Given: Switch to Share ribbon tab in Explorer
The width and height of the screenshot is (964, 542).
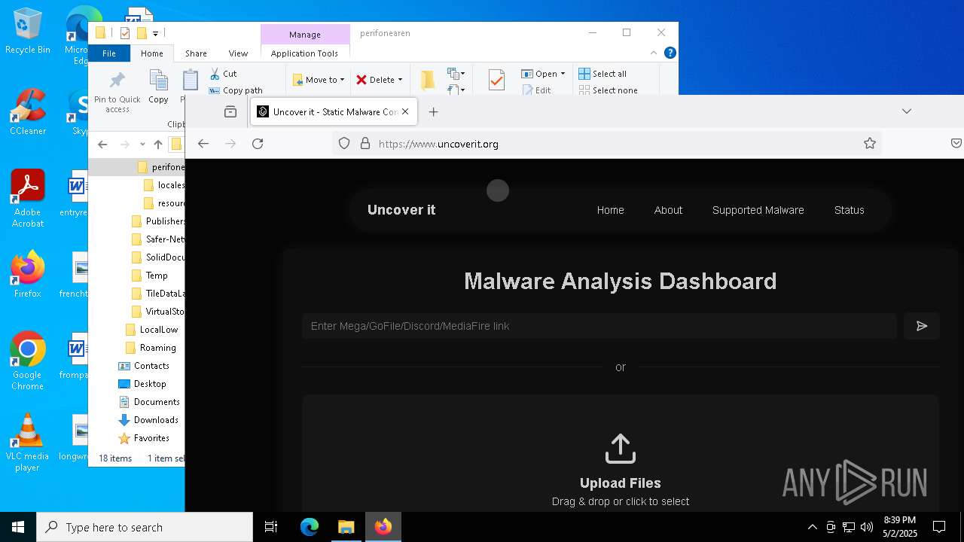Looking at the screenshot, I should (x=196, y=53).
